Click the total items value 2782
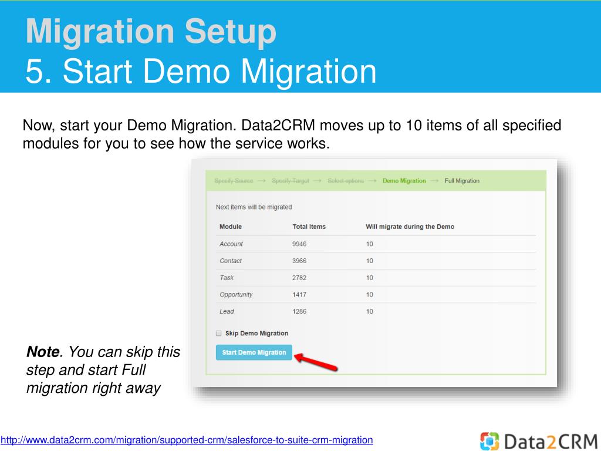Image resolution: width=601 pixels, height=451 pixels. (299, 278)
